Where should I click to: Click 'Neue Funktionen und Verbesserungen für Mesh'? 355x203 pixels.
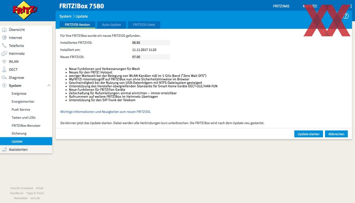104,69
